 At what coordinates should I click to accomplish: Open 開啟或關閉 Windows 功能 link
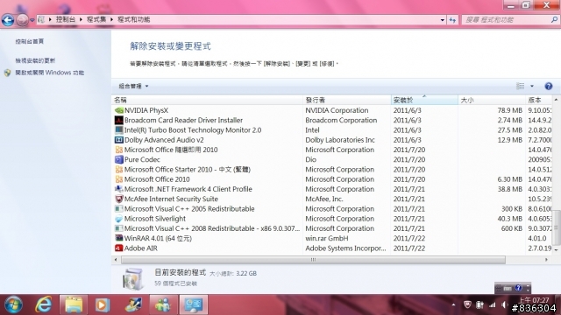coord(49,73)
